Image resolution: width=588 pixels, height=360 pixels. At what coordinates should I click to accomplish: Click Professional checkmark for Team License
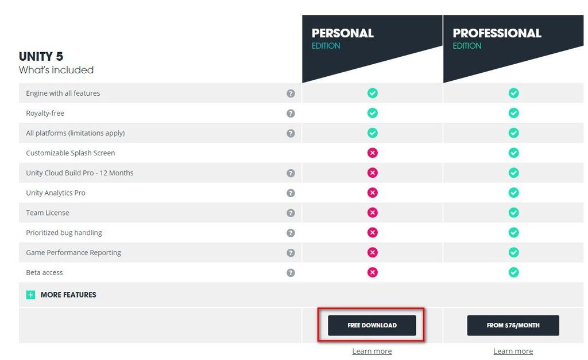coord(513,213)
